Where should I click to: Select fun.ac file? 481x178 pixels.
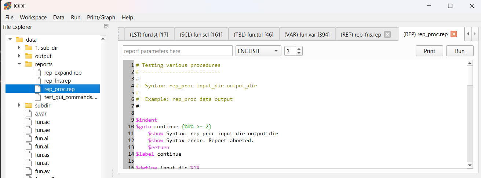[x=42, y=122]
